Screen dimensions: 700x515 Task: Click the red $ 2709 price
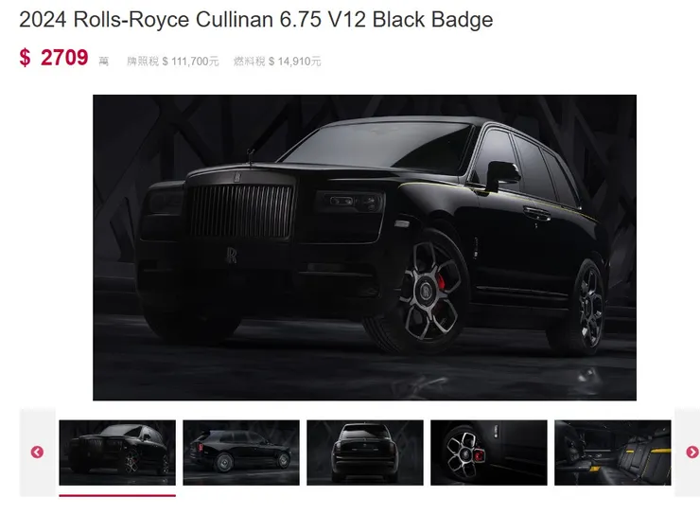54,58
